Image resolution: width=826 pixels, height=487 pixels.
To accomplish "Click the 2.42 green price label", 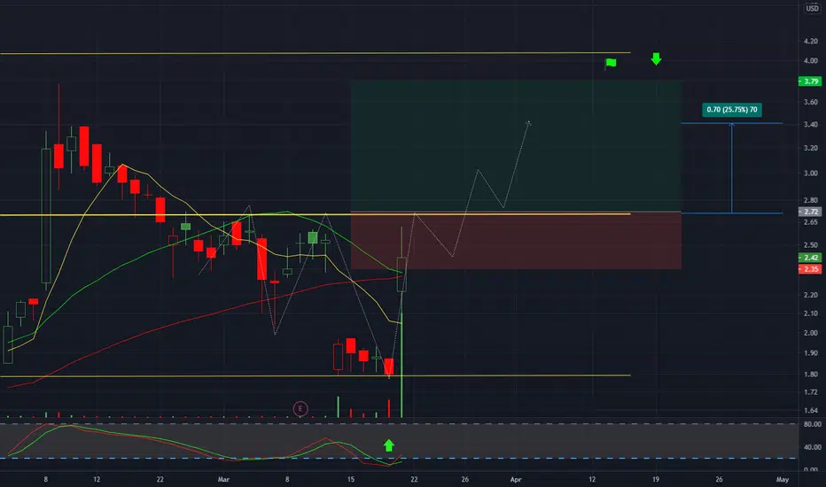I will tap(810, 258).
